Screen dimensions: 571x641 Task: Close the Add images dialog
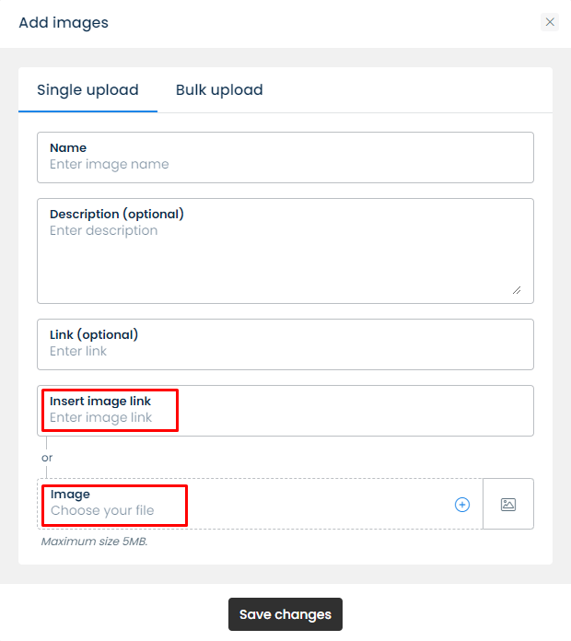550,22
